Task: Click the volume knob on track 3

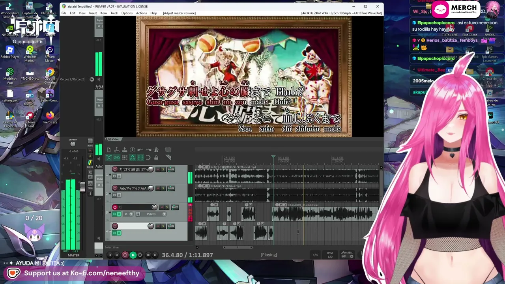Action: tap(154, 207)
